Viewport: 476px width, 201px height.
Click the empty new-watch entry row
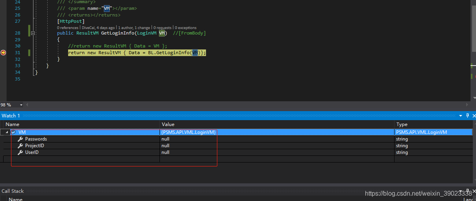coord(238,159)
